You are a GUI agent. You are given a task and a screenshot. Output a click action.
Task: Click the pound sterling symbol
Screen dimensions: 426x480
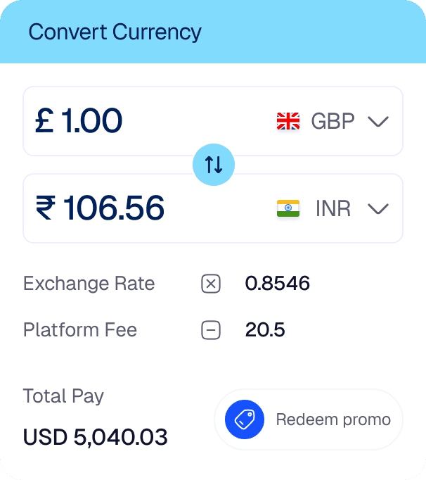45,121
